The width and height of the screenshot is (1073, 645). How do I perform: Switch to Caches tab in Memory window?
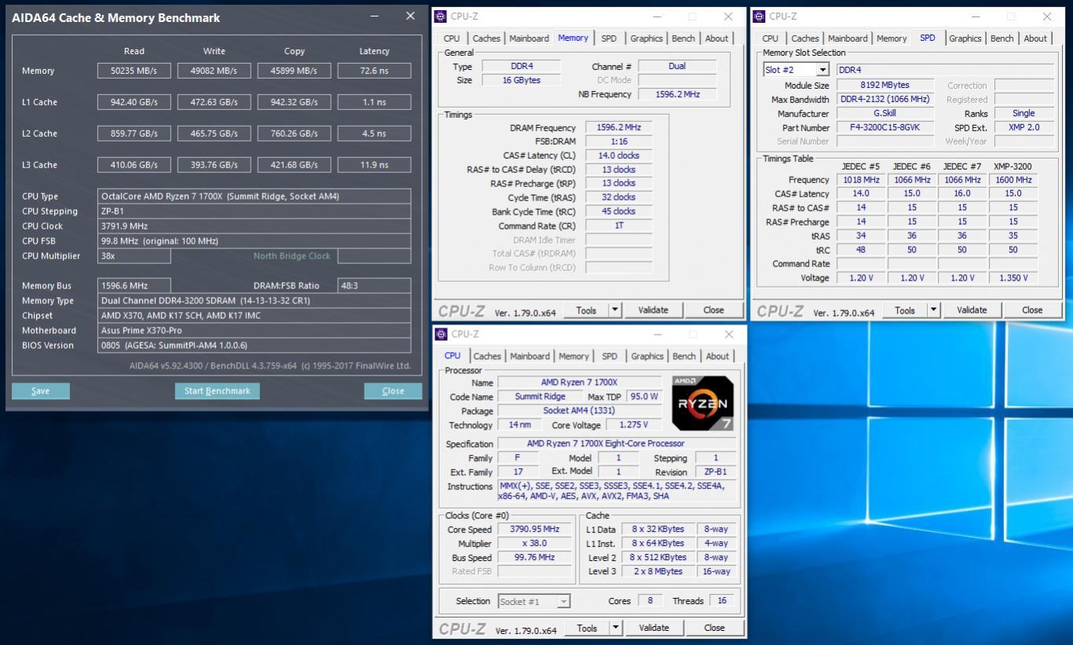coord(486,38)
